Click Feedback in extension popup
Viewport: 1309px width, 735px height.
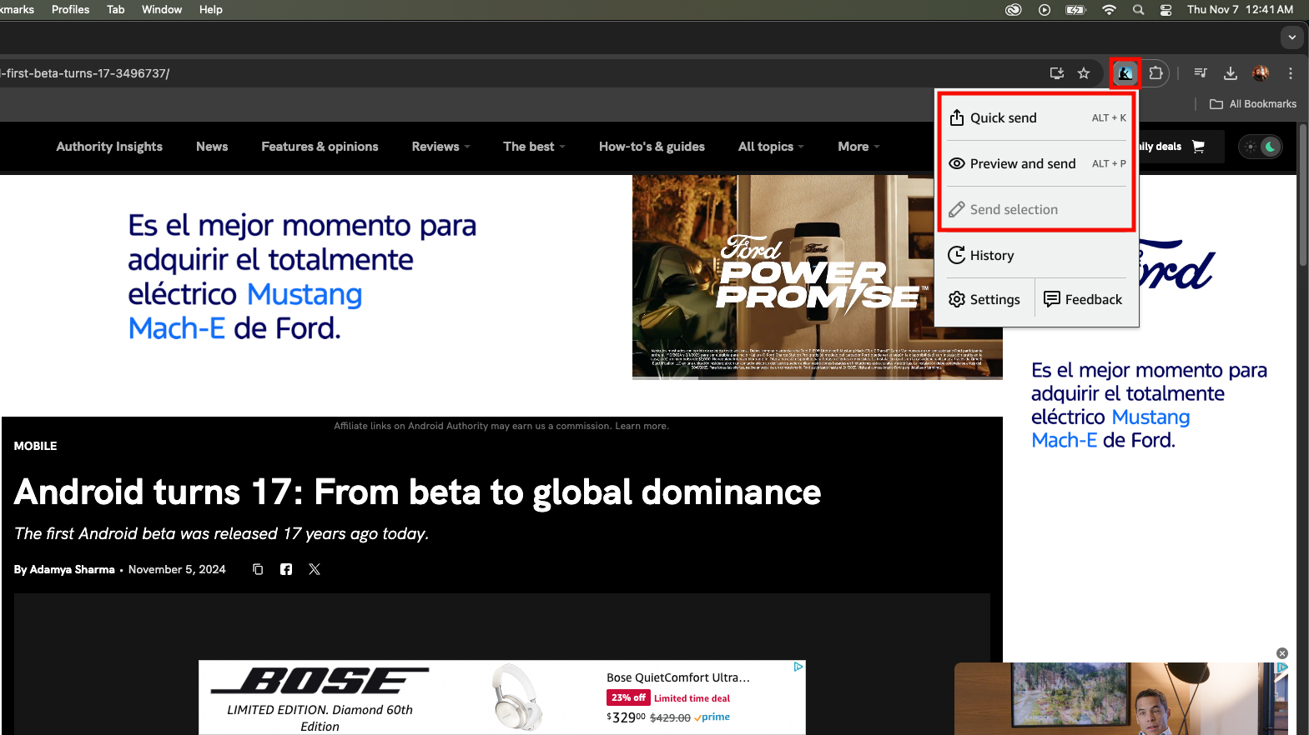[1083, 299]
